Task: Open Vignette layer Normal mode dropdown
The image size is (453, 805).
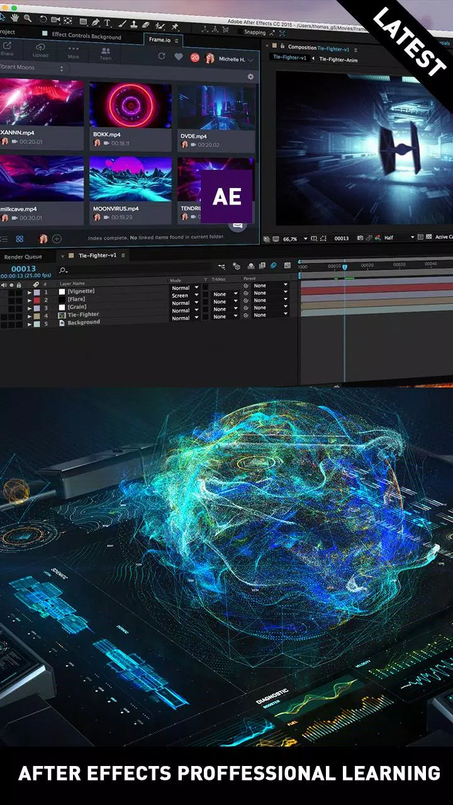Action: tap(185, 288)
